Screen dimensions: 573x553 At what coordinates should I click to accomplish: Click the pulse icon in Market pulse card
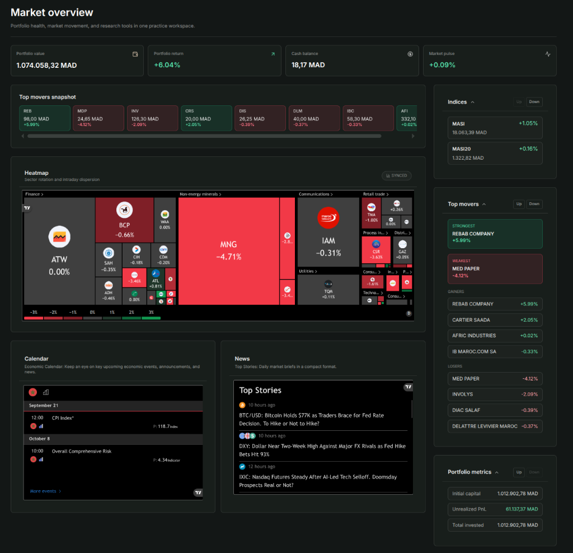pos(547,54)
